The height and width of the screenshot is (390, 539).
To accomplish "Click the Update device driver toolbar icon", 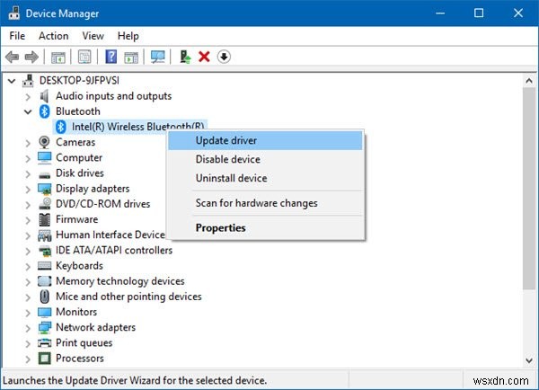I will pyautogui.click(x=185, y=57).
